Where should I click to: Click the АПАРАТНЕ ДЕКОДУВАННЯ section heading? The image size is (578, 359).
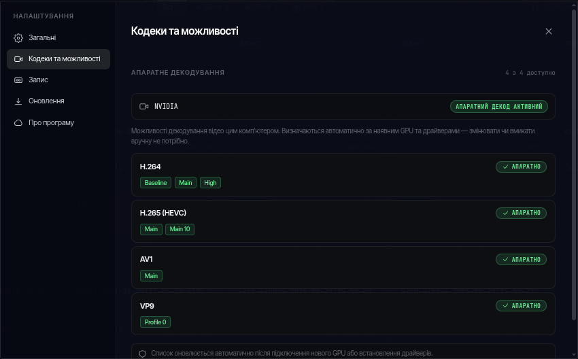coord(177,73)
